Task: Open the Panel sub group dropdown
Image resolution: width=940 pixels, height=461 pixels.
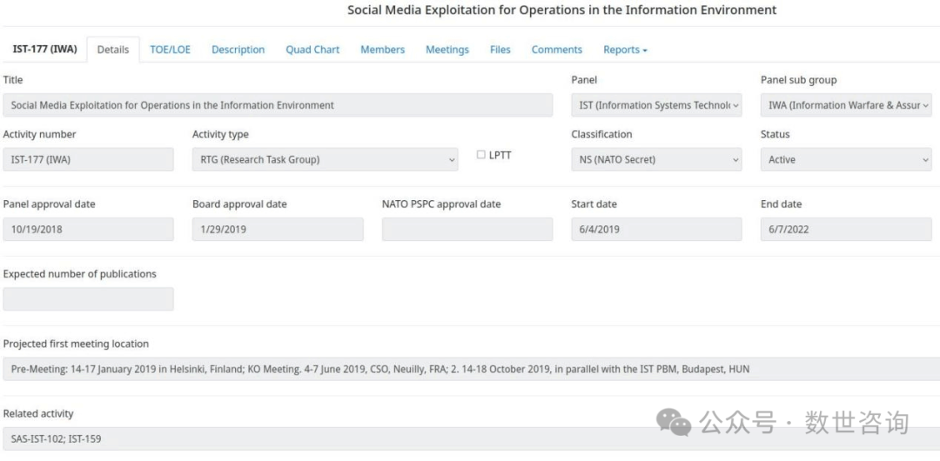Action: click(846, 105)
